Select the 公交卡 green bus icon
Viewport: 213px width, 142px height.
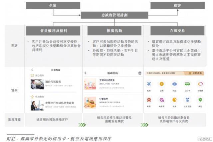188,84
